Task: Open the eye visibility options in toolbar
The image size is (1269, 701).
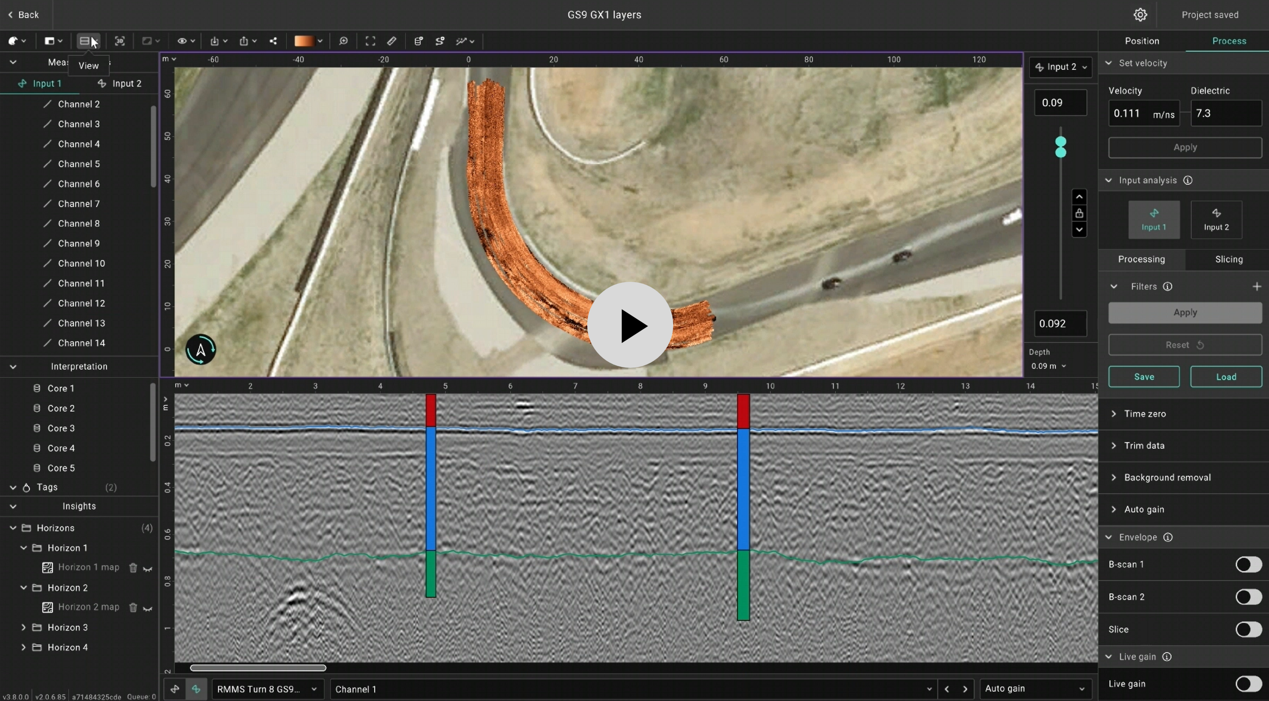Action: [186, 41]
